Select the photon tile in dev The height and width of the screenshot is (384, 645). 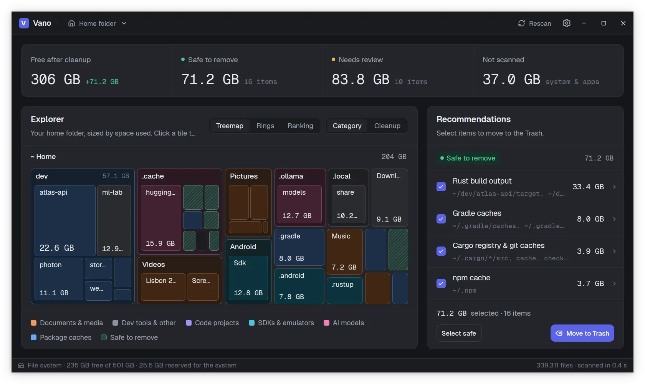(59, 279)
